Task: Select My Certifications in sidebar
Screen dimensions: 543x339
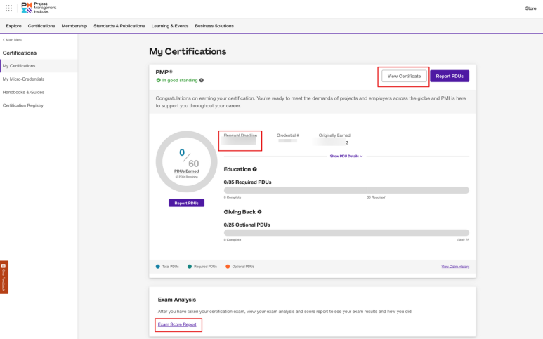Action: pos(39,66)
